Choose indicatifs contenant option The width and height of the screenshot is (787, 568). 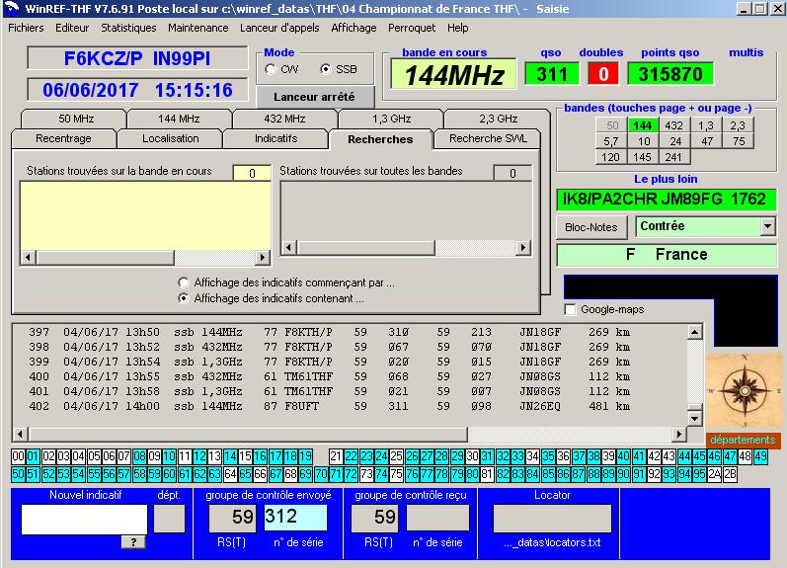click(x=184, y=298)
